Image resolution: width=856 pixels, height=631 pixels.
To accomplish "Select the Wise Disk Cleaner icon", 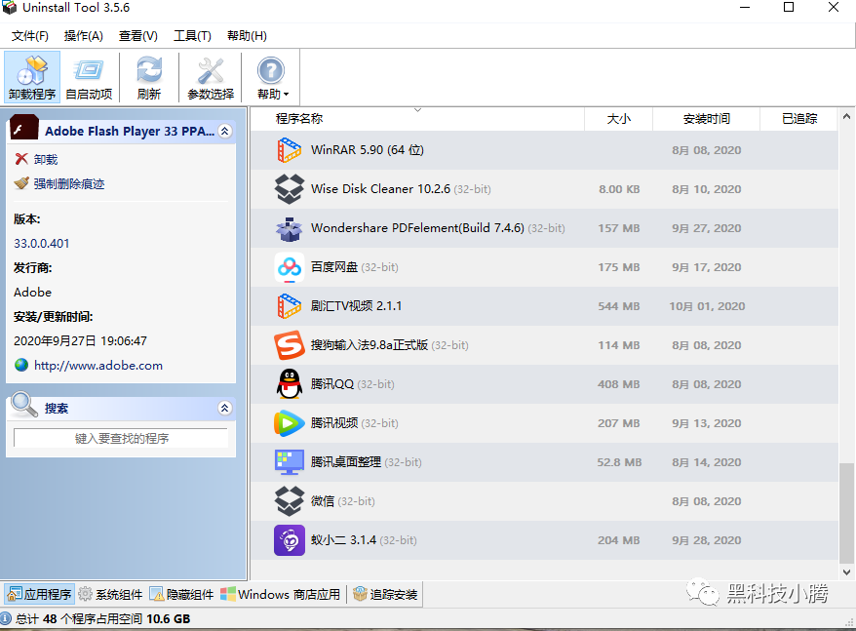I will [289, 189].
